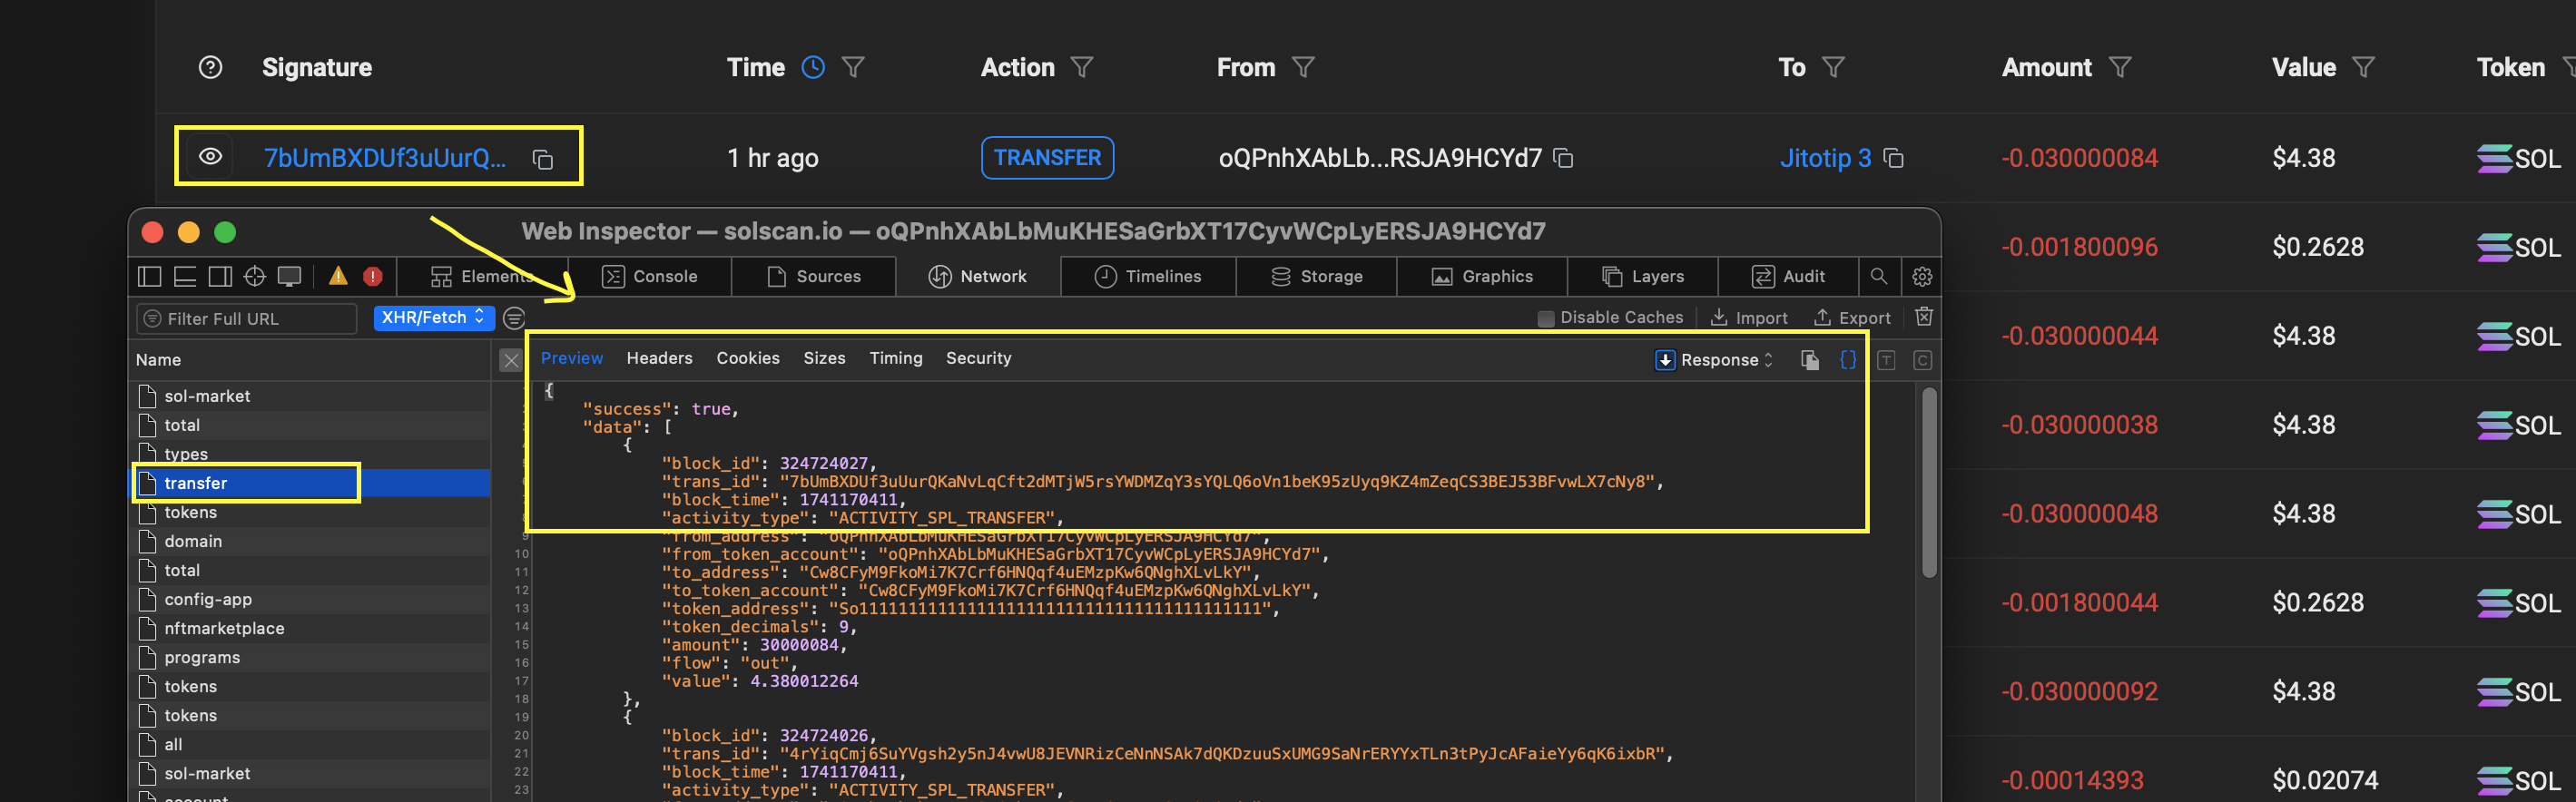Open the Amount column filter

(x=2119, y=67)
